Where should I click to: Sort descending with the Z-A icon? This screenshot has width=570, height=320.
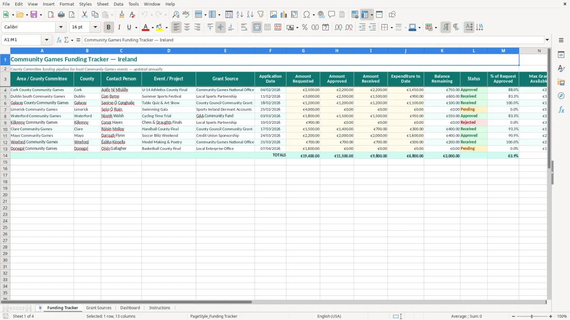tap(250, 15)
